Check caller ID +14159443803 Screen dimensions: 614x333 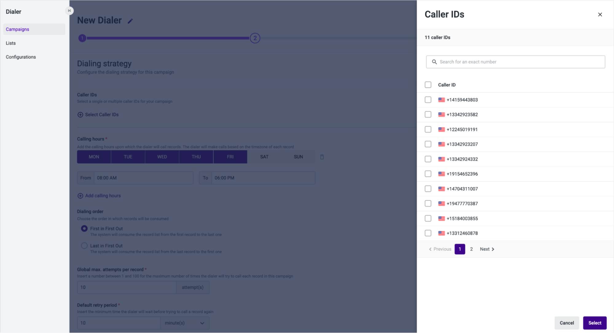[428, 100]
